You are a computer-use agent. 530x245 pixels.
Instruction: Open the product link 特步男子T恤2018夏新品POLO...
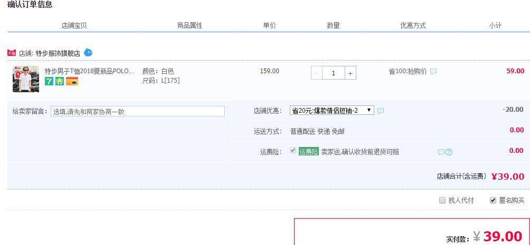(x=89, y=71)
